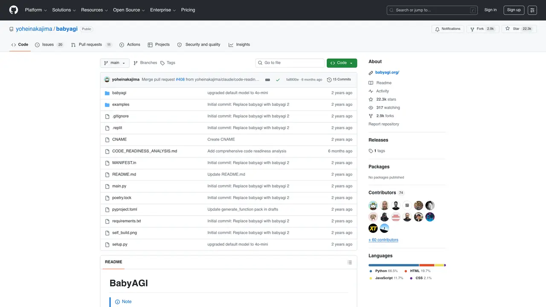Click the orange HTML segment of language bar
This screenshot has height=307, width=546.
pos(427,265)
